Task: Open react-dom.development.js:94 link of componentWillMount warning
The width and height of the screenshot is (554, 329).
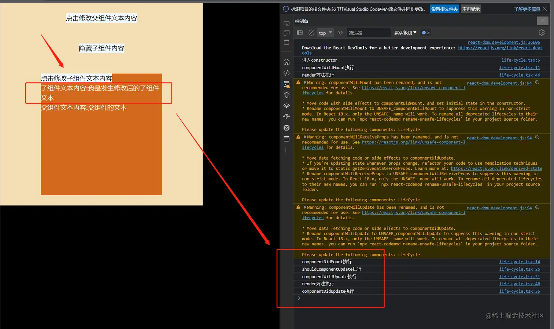Action: tap(499, 83)
